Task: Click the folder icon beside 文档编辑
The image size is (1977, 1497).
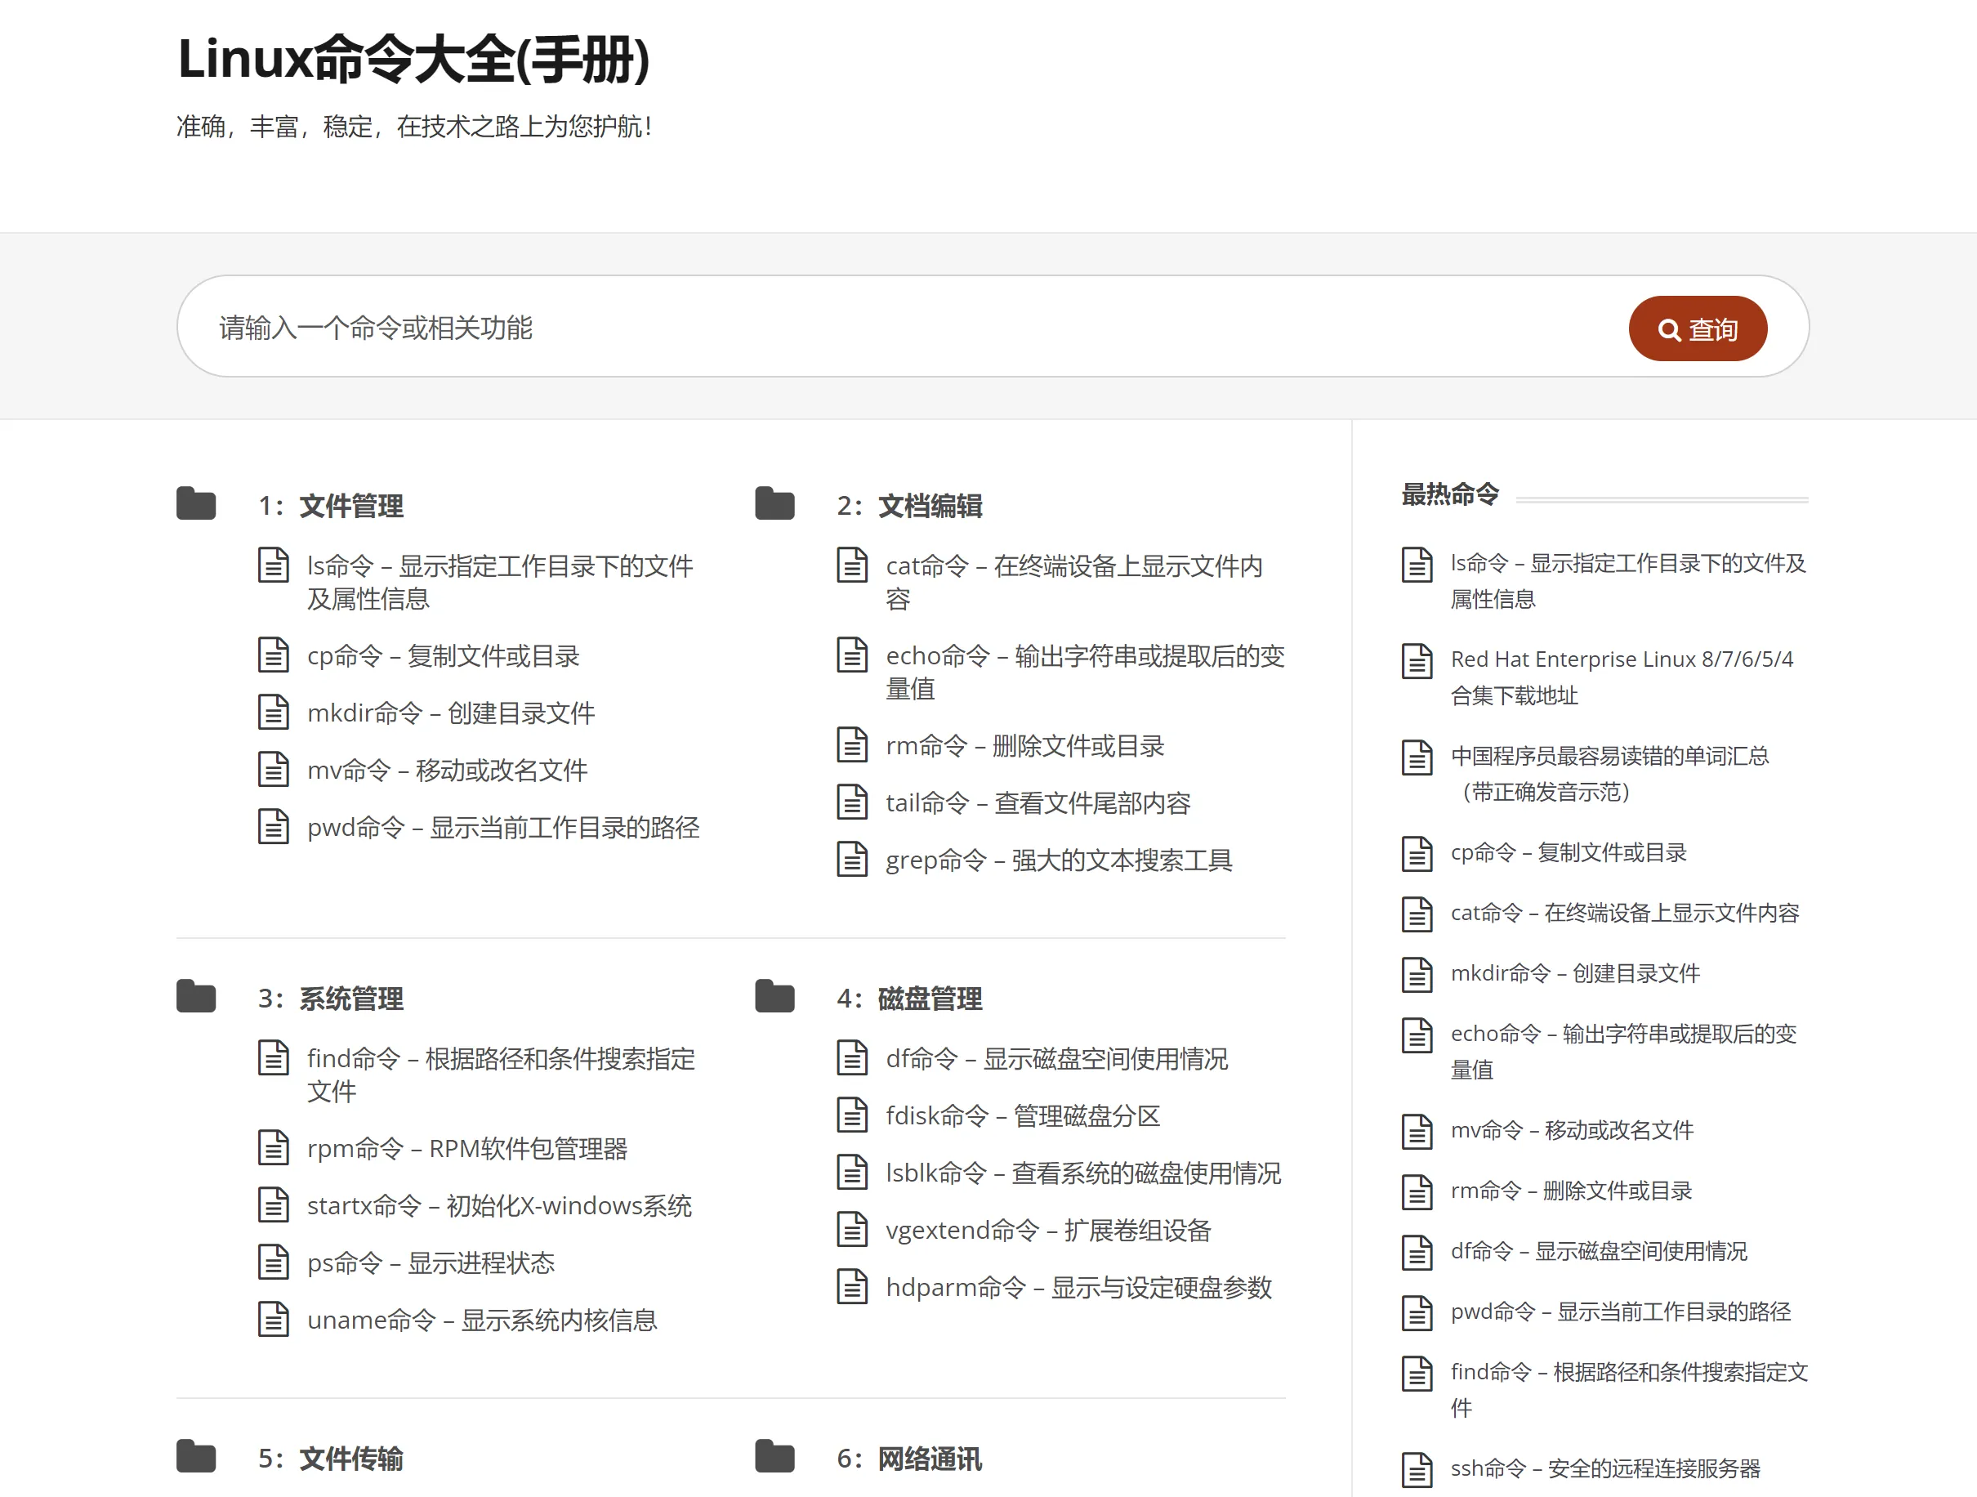Action: tap(774, 504)
